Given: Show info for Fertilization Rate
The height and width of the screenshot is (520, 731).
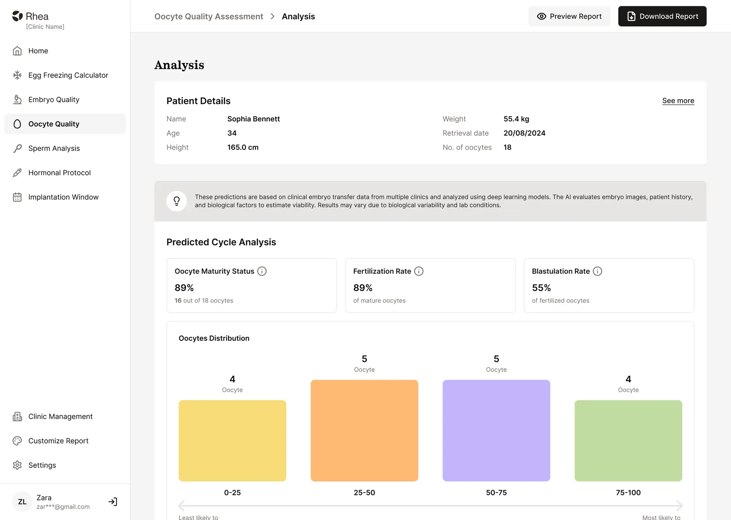Looking at the screenshot, I should 418,271.
